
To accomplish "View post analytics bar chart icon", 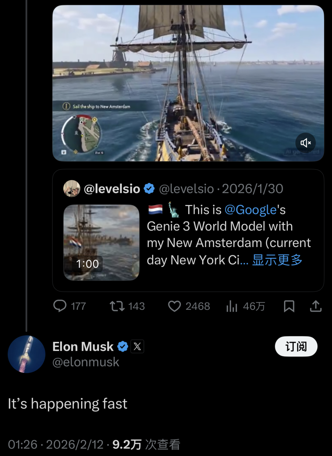I will click(232, 306).
